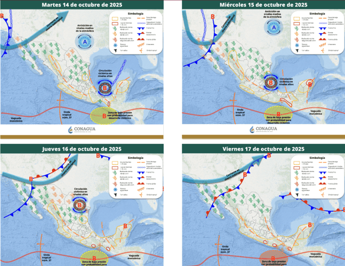Click the cyclonic circulation "B" symbol on Jueves 16 map
This screenshot has height=266, width=345.
click(x=79, y=206)
